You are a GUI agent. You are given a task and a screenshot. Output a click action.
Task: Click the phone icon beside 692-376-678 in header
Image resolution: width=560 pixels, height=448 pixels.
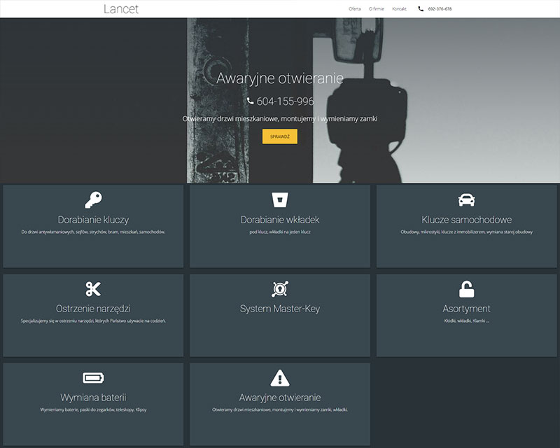[x=420, y=9]
